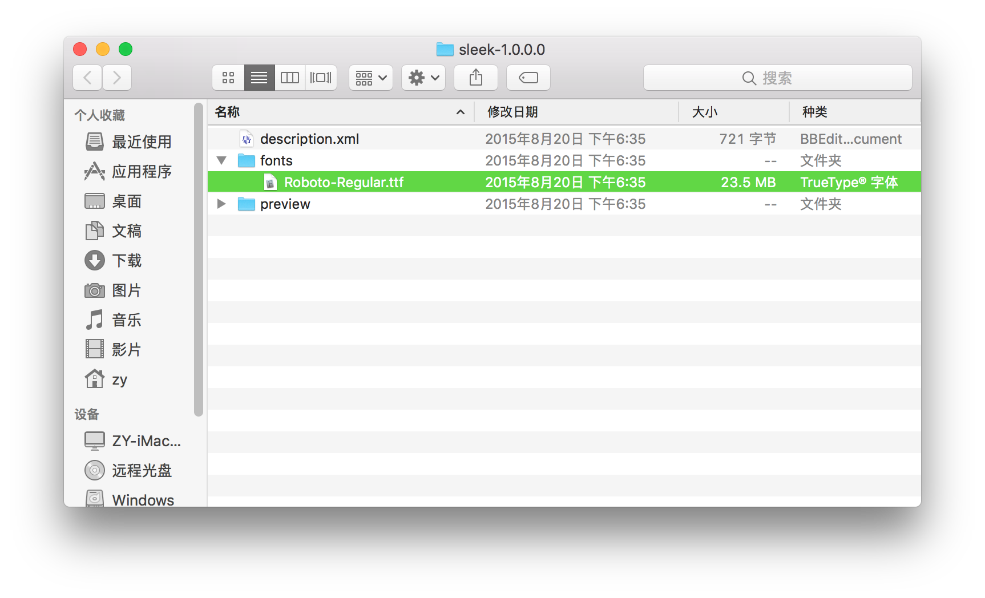
Task: Click the edit tags button
Action: point(528,78)
